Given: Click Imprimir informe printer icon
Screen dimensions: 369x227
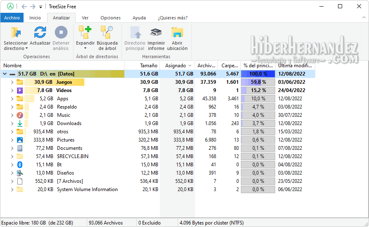Looking at the screenshot, I should tap(156, 33).
